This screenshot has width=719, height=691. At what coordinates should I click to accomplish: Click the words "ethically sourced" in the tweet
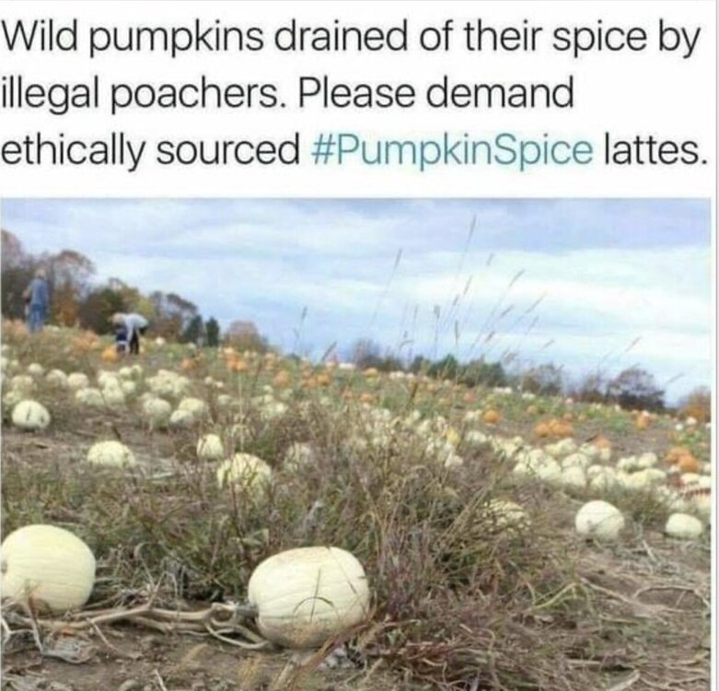click(149, 151)
